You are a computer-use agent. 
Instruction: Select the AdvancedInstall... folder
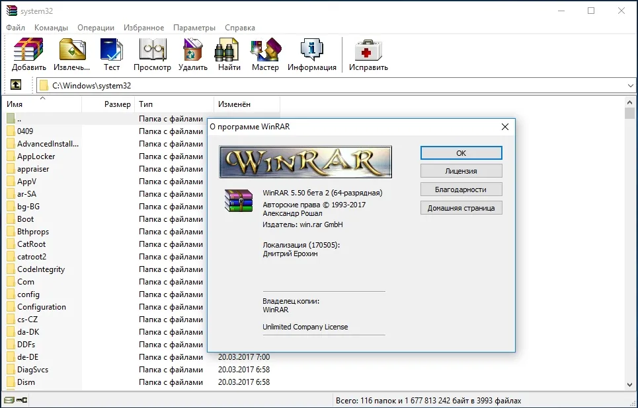[x=48, y=144]
